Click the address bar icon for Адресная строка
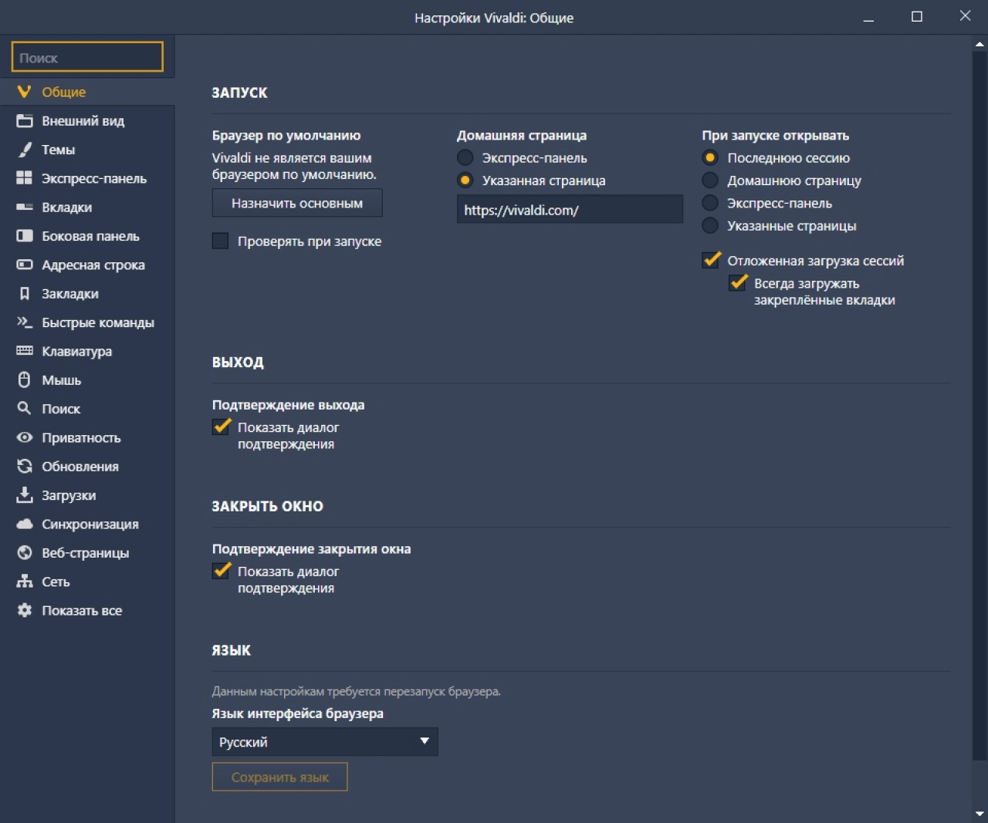Image resolution: width=988 pixels, height=823 pixels. tap(25, 265)
